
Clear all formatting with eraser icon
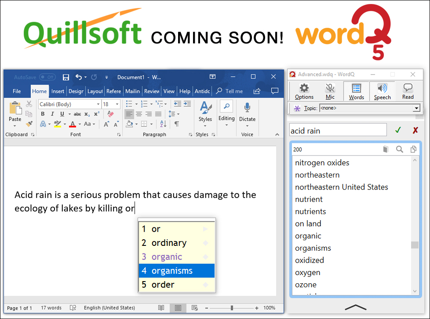click(110, 114)
